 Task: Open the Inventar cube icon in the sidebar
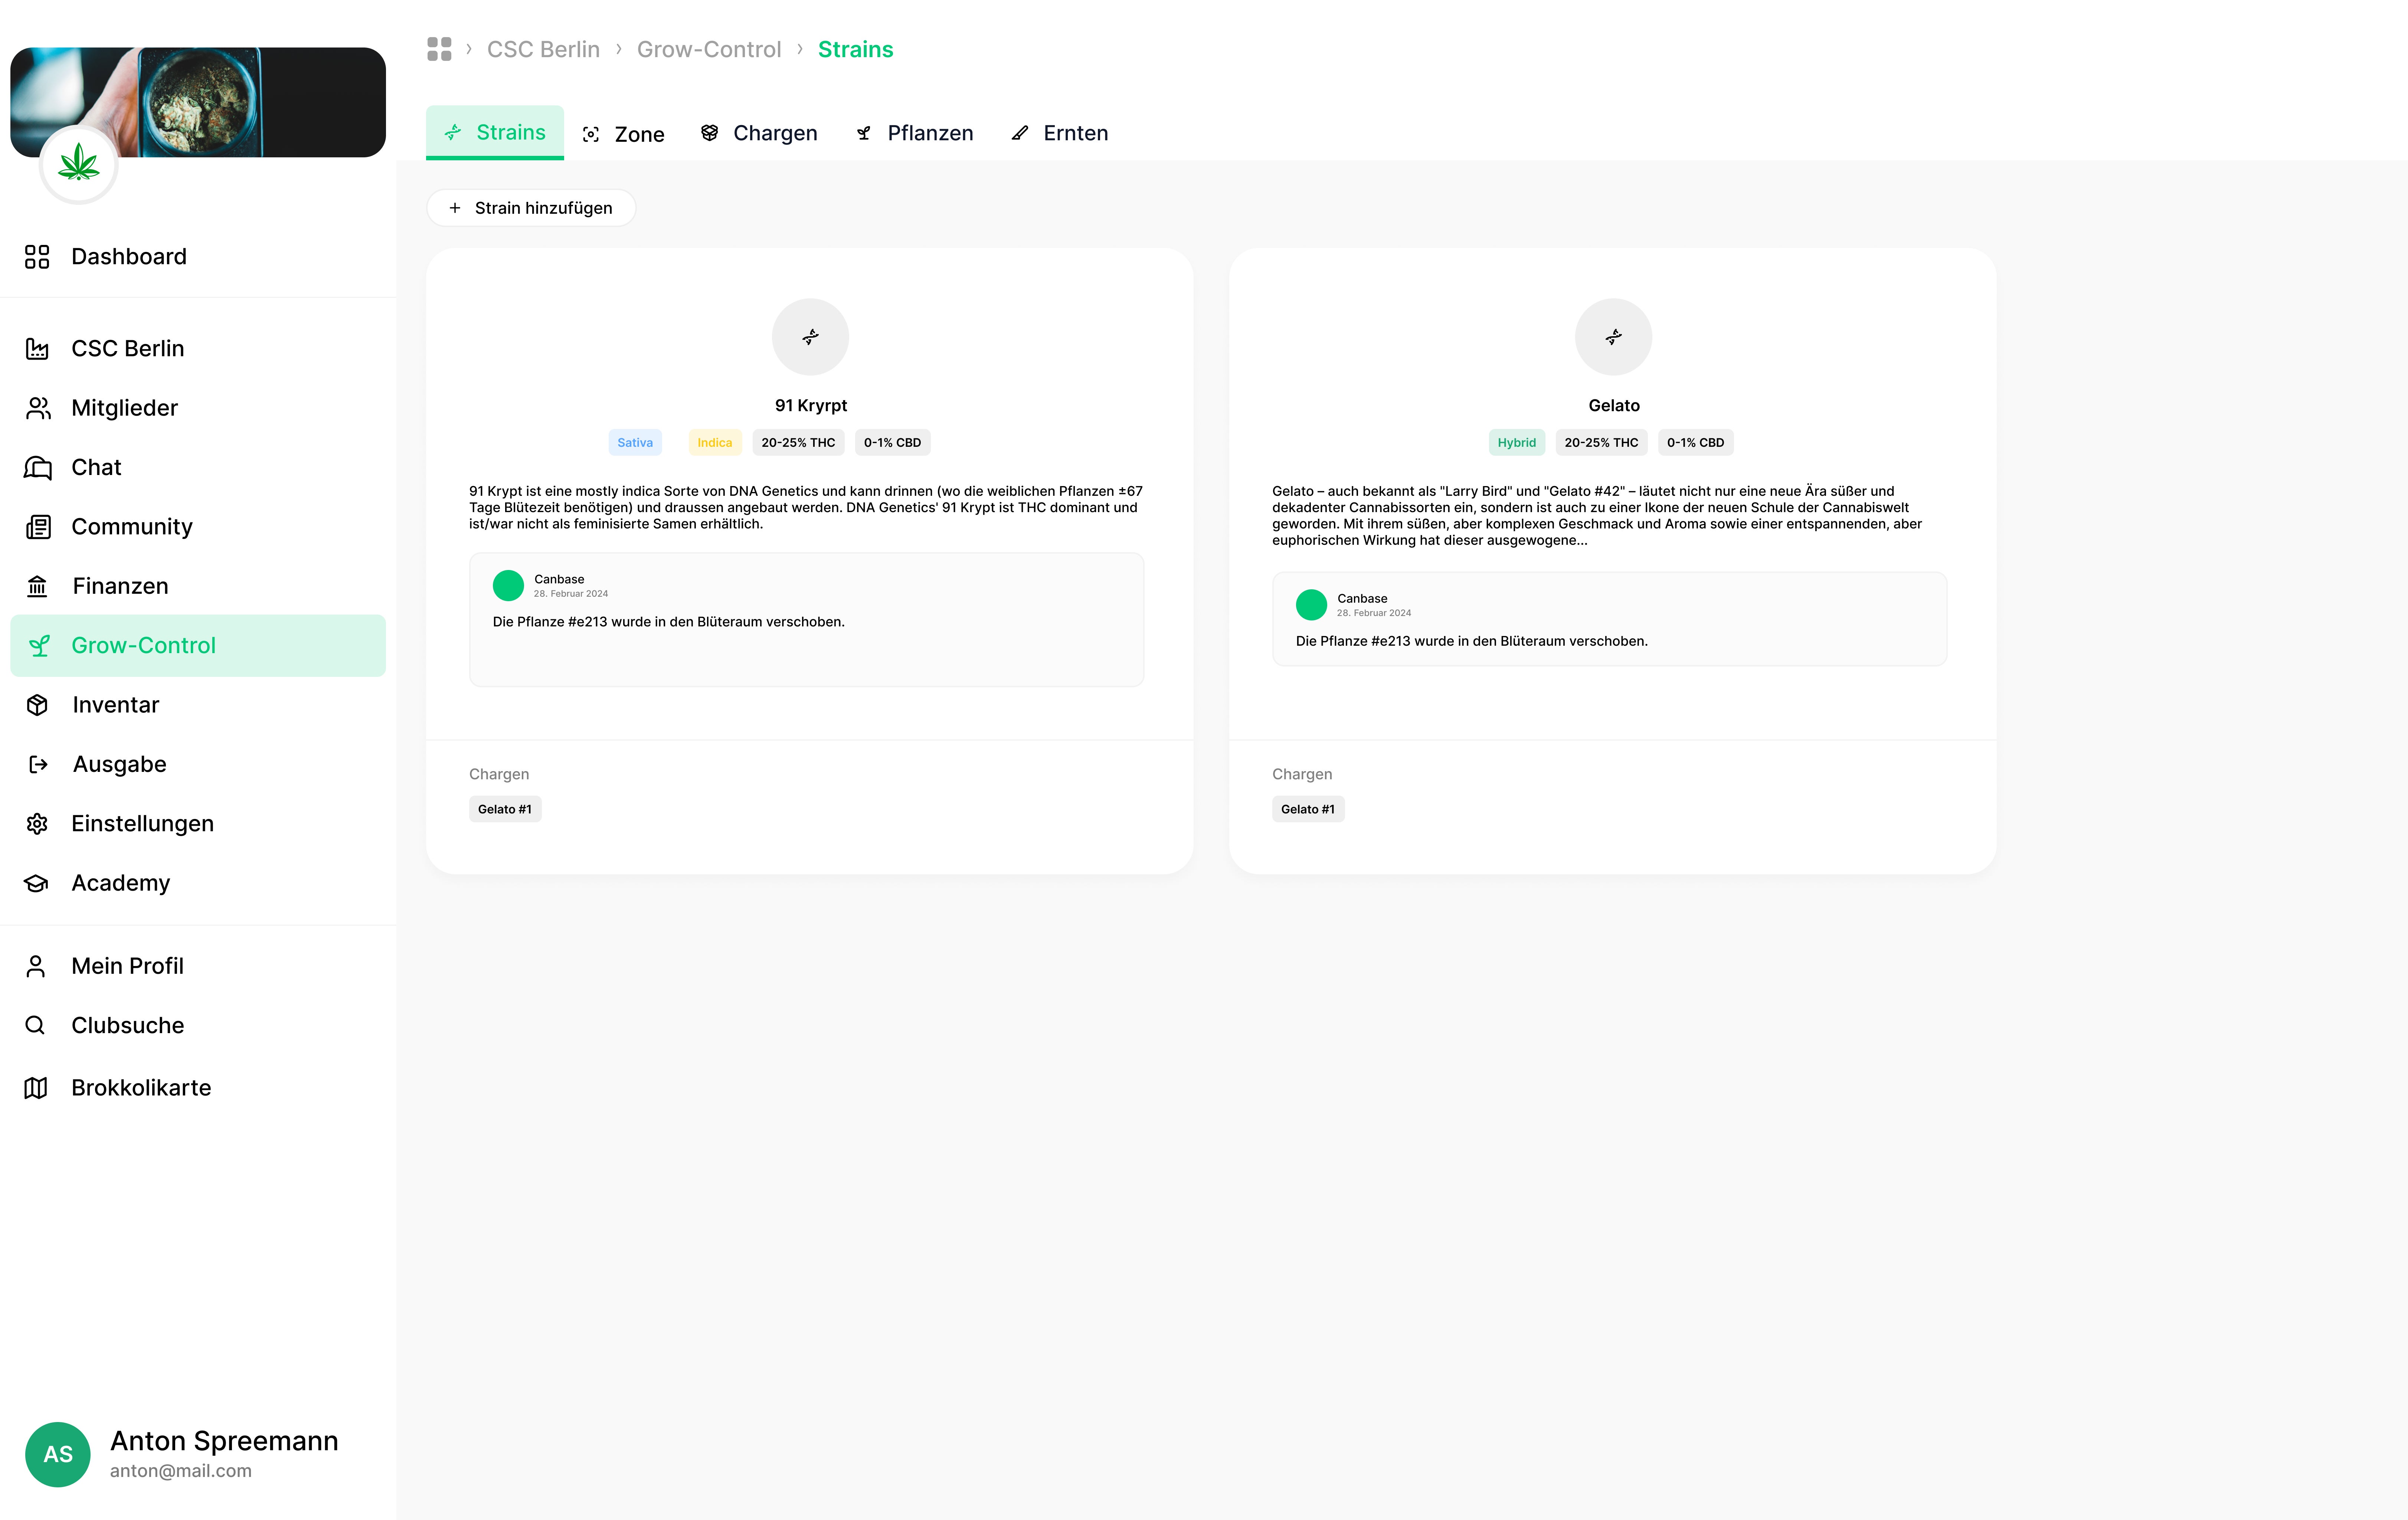click(x=37, y=705)
